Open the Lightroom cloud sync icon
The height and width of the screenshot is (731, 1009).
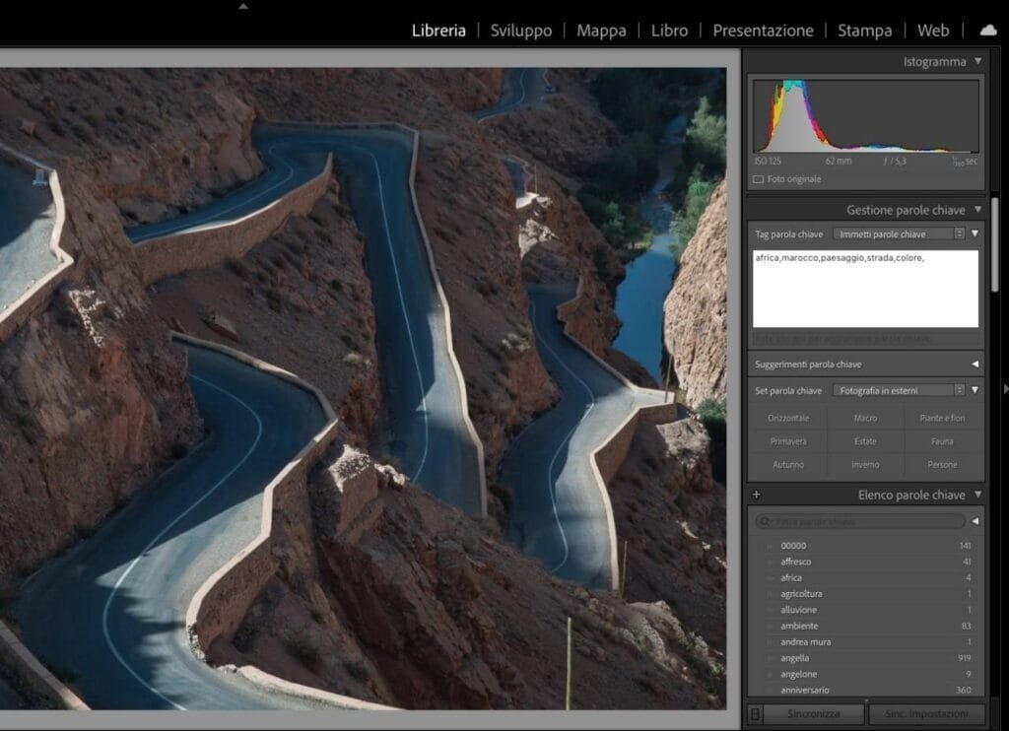point(989,31)
